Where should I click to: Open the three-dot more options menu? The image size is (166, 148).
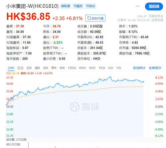point(137,6)
